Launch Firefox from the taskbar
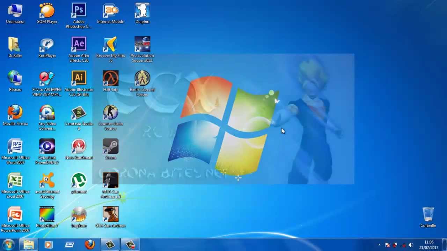 [90, 245]
